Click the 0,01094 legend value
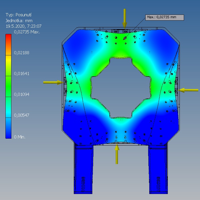The width and height of the screenshot is (200, 200). pos(22,94)
